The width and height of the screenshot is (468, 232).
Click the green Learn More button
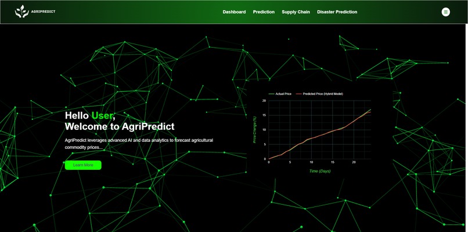(x=83, y=165)
